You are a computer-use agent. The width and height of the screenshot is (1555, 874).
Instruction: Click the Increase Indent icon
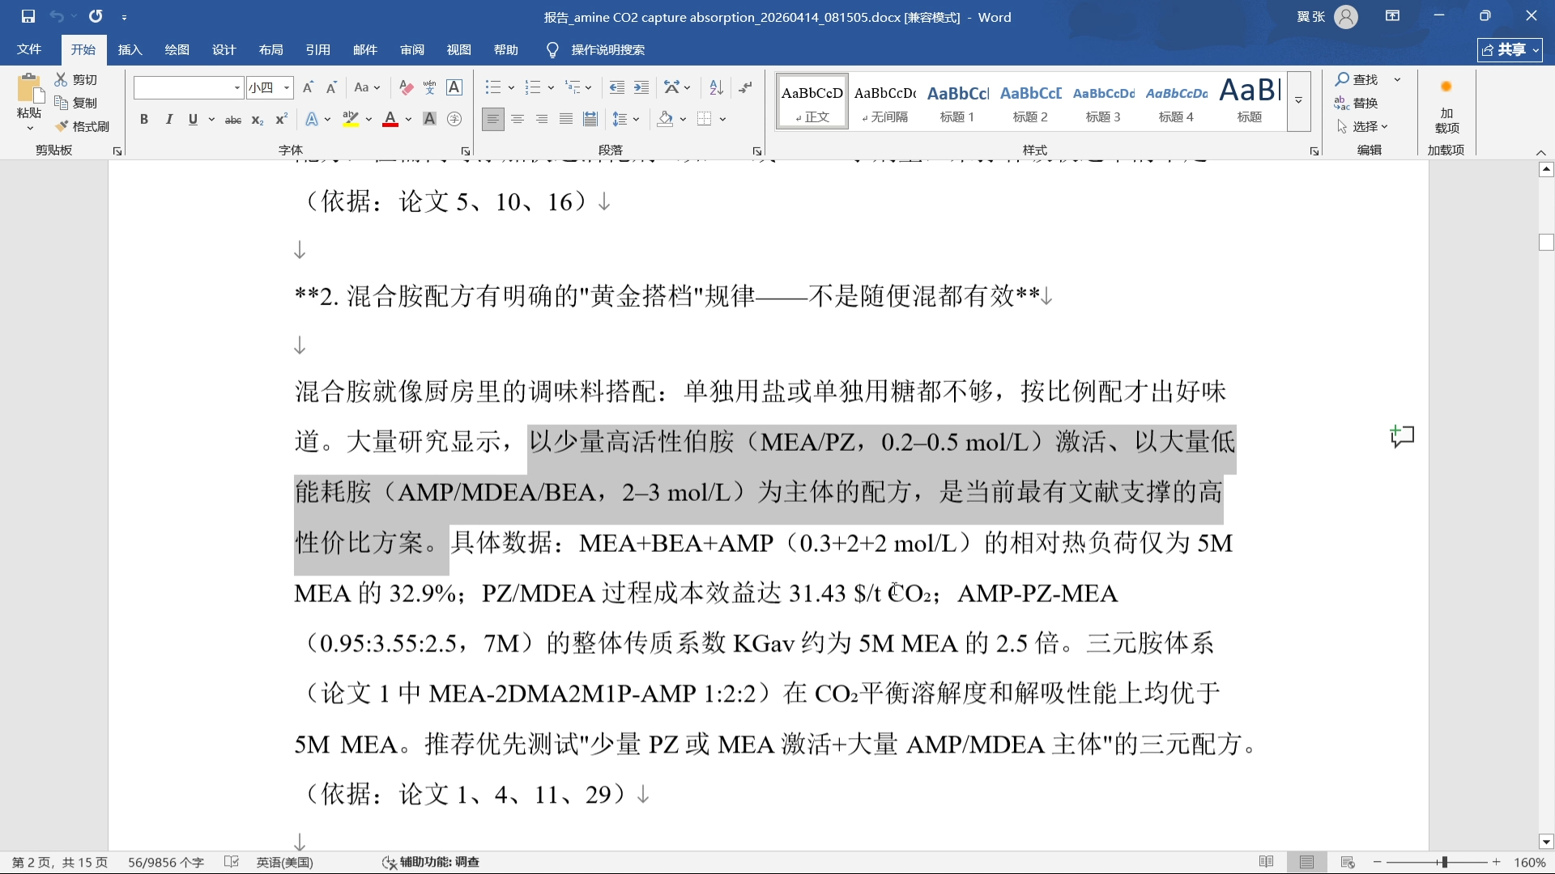641,87
